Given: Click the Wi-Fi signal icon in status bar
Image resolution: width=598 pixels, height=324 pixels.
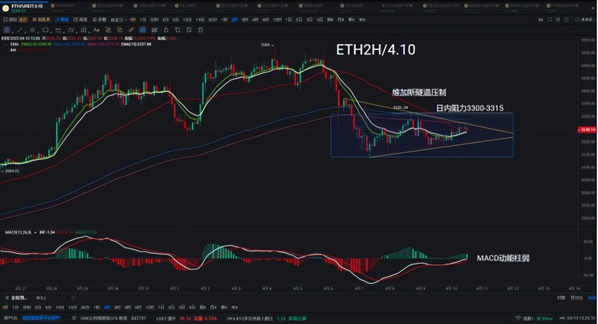Looking at the screenshot, I should (518, 318).
